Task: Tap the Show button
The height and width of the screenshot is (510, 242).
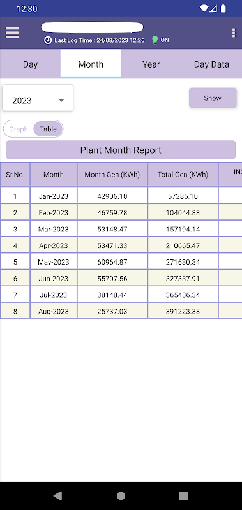Action: tap(213, 98)
